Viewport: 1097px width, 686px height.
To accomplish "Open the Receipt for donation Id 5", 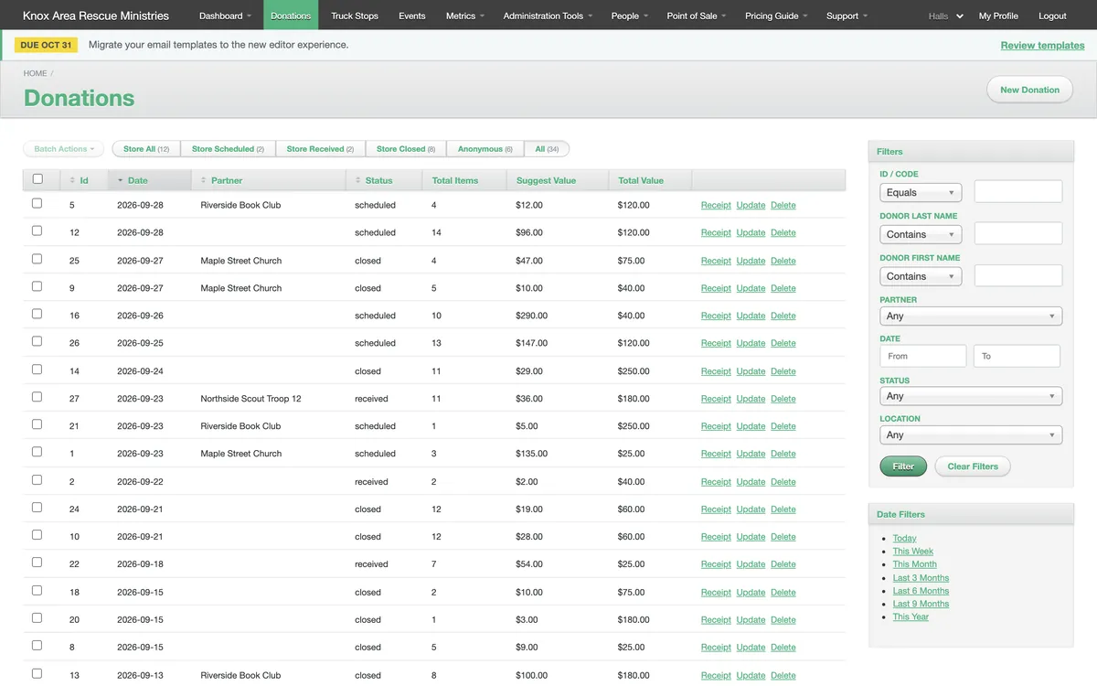I will click(716, 205).
